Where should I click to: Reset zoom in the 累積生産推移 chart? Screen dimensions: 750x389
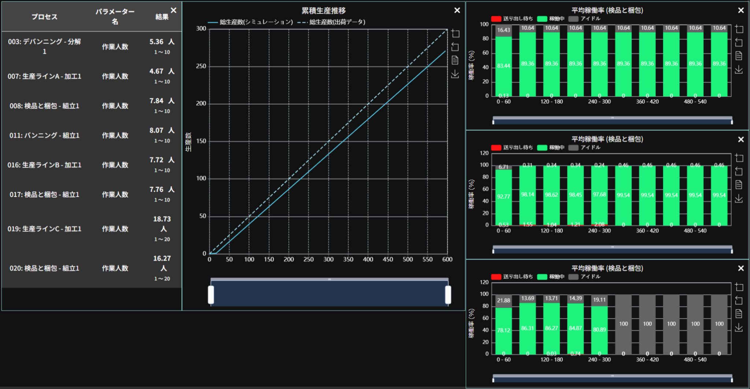455,47
